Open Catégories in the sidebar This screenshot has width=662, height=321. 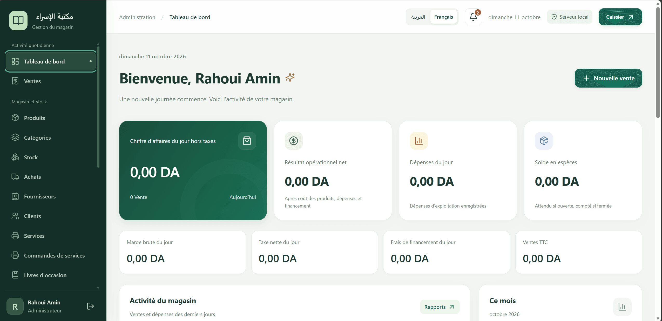pos(51,138)
